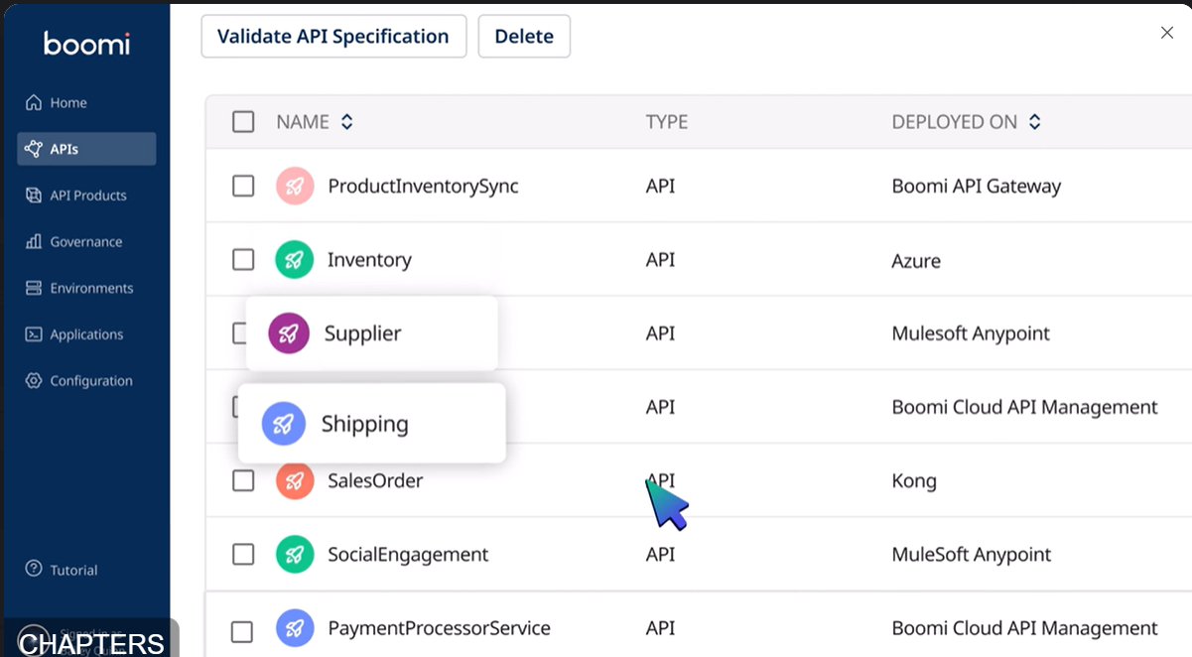Click the Applications terminal icon

click(x=34, y=334)
